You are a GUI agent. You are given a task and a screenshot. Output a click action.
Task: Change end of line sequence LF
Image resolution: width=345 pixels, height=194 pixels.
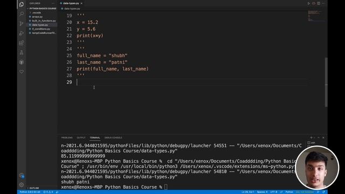click(281, 192)
